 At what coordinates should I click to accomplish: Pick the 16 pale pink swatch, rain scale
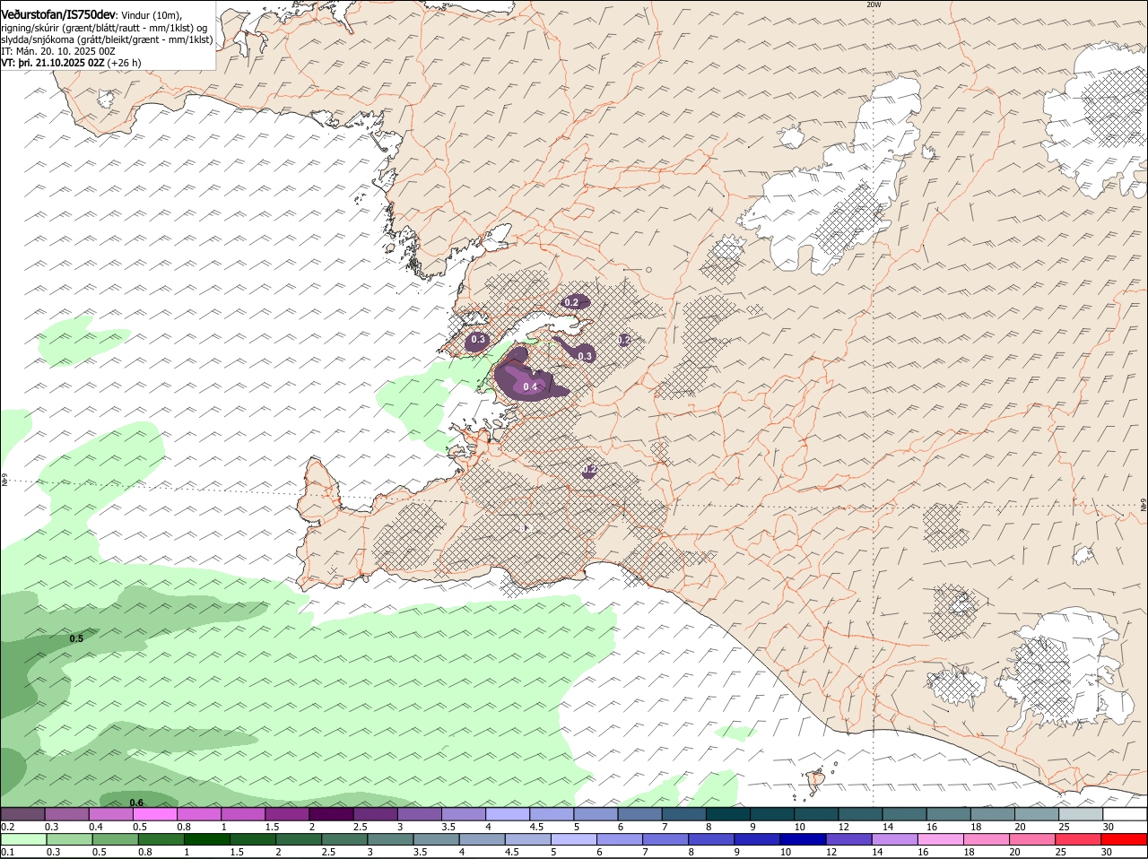[x=941, y=839]
